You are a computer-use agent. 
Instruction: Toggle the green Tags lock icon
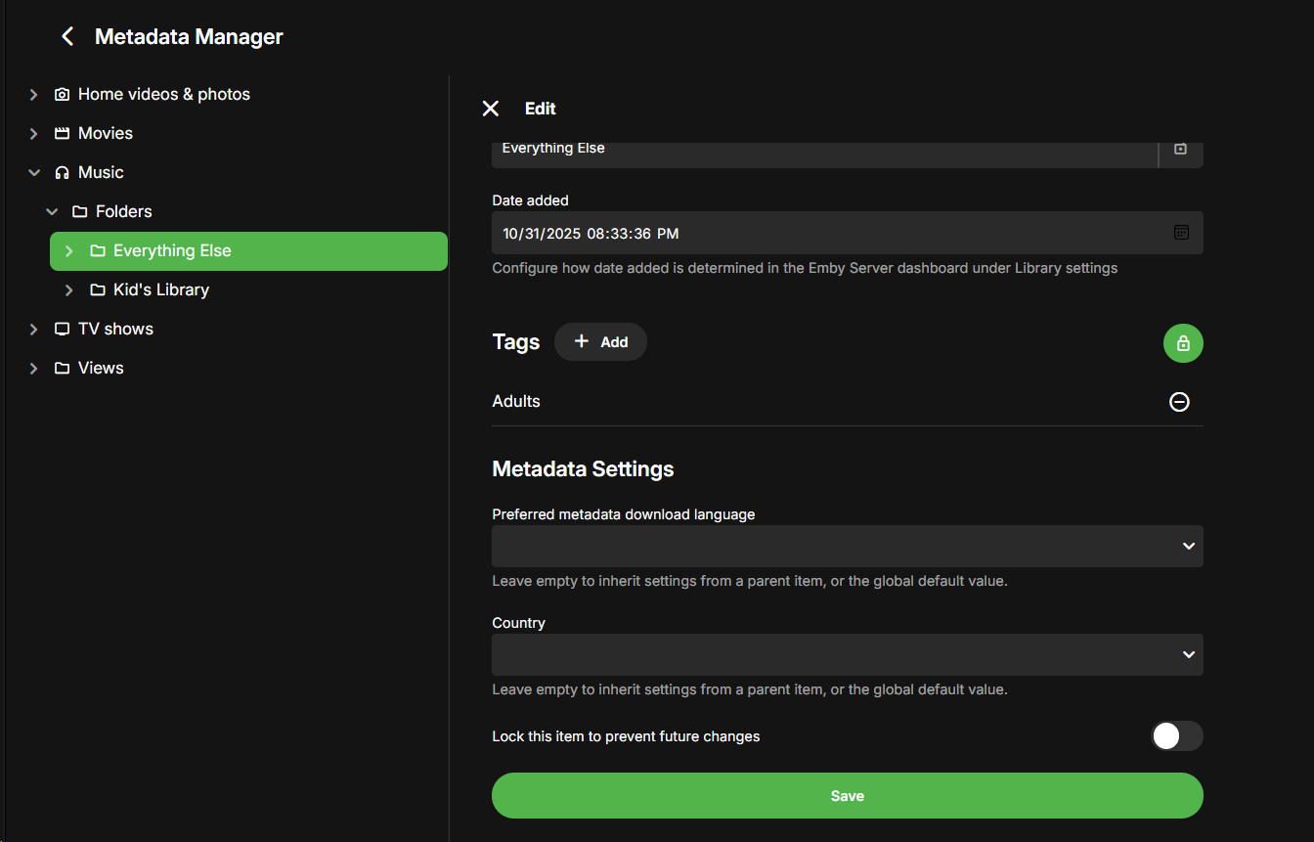coord(1183,343)
